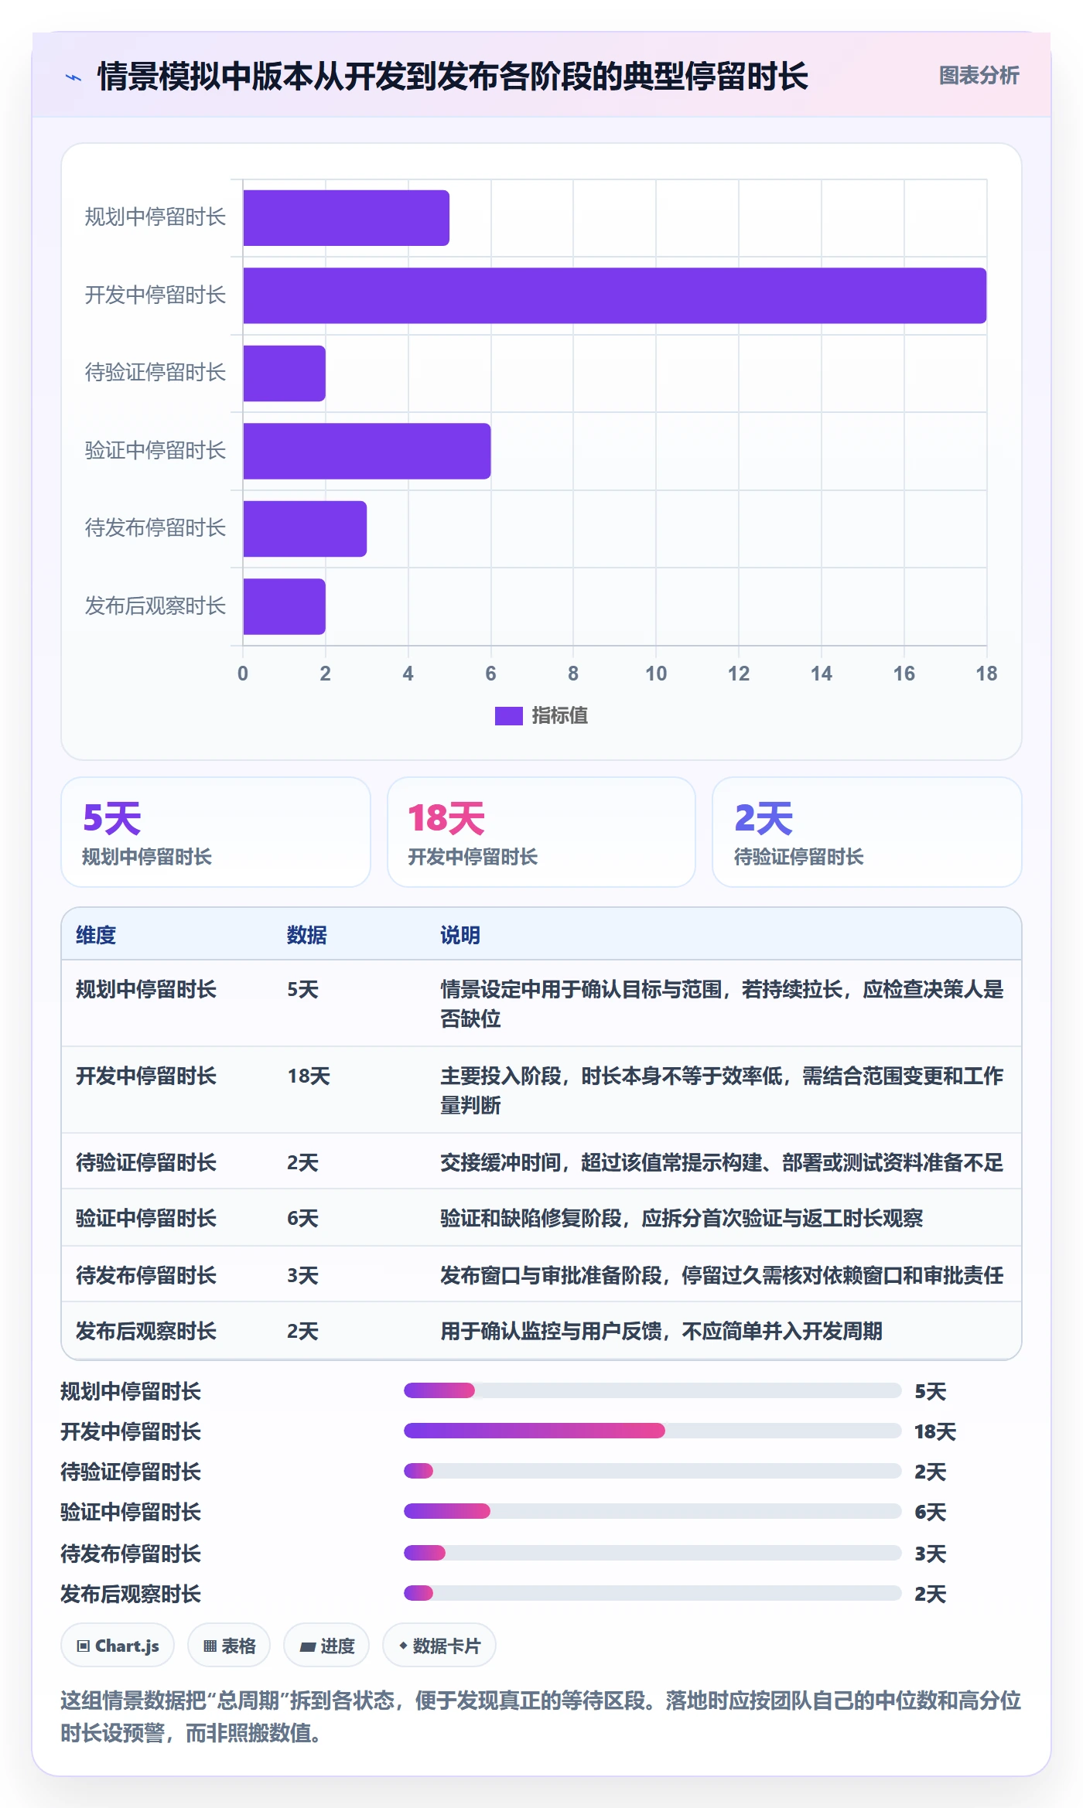
Task: Select the 数据卡片 tag chip
Action: pyautogui.click(x=439, y=1646)
